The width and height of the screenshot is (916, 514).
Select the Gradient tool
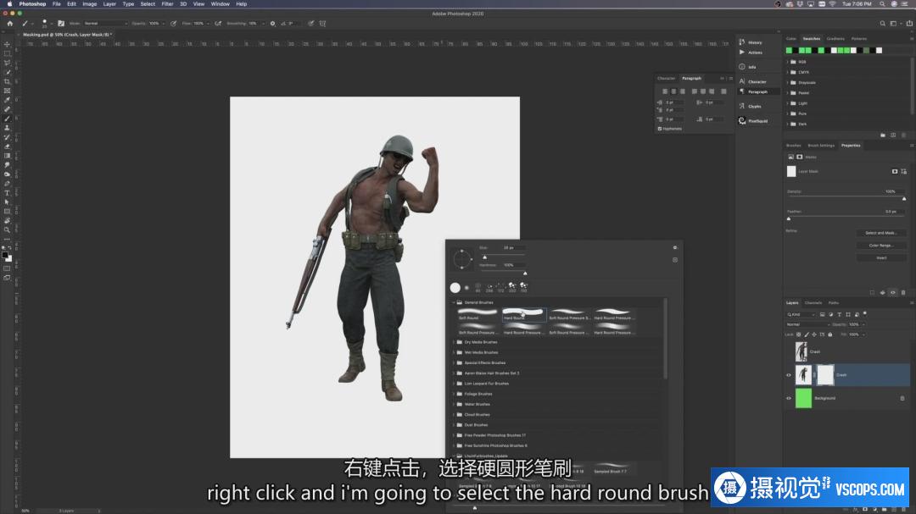[7, 156]
